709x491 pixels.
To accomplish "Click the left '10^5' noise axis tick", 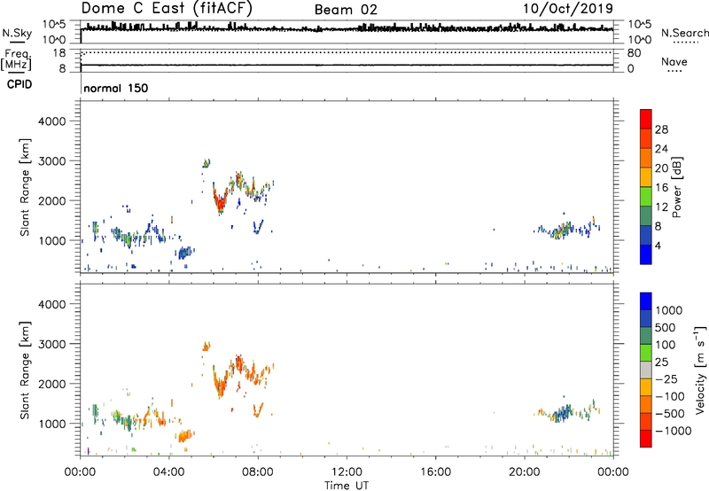I will (54, 24).
